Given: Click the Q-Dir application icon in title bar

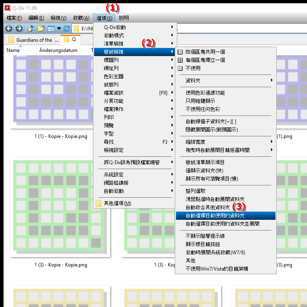Looking at the screenshot, I should coord(7,8).
